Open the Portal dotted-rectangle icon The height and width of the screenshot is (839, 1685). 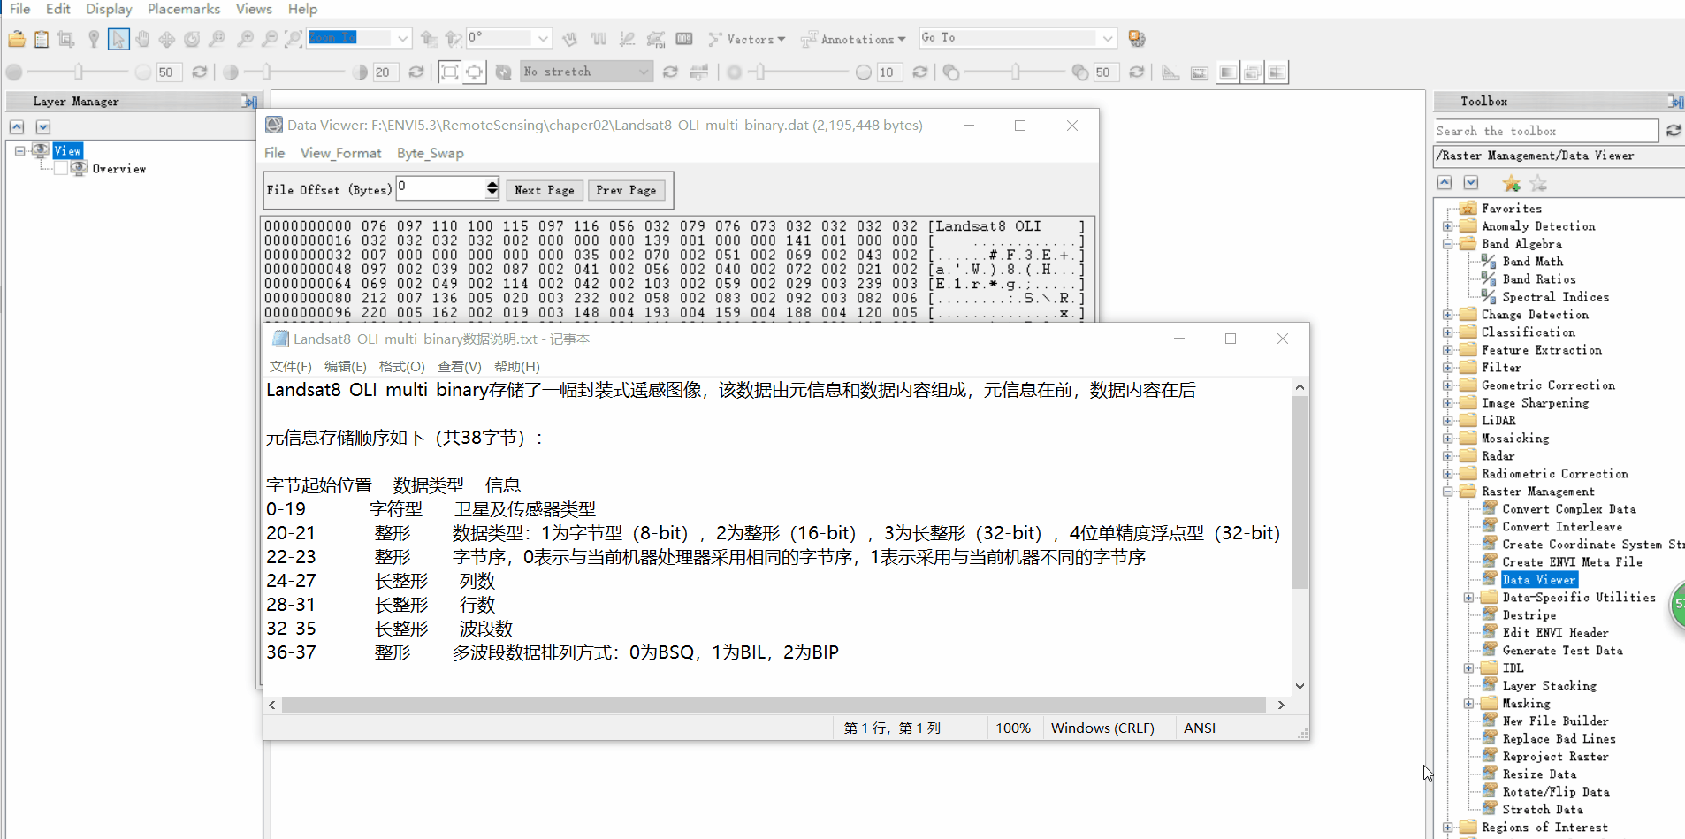1200,72
